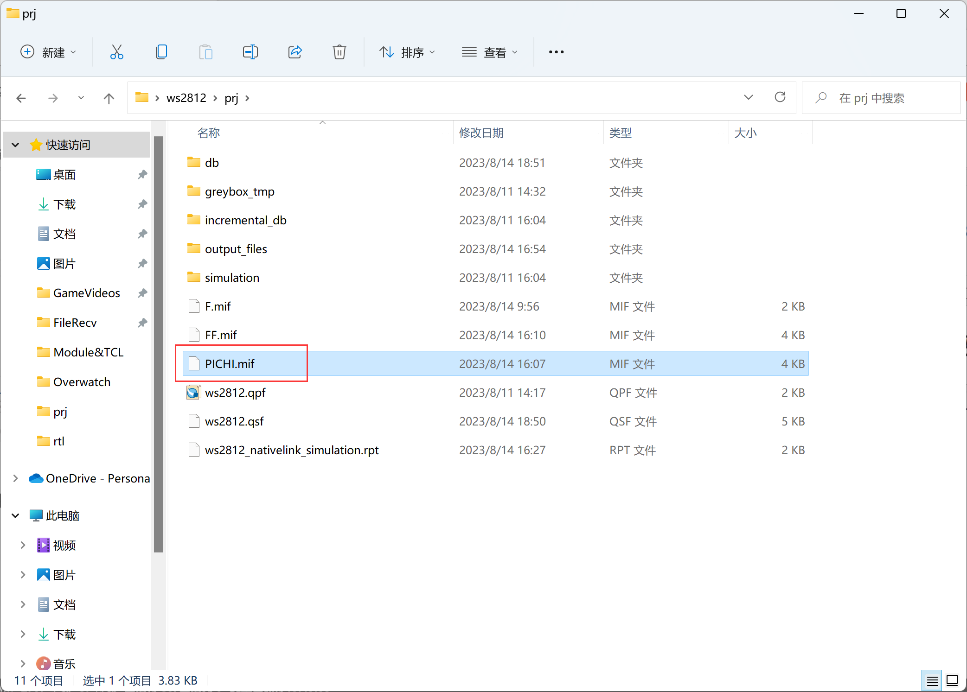The width and height of the screenshot is (967, 692).
Task: Switch to details list view icon
Action: click(x=932, y=680)
